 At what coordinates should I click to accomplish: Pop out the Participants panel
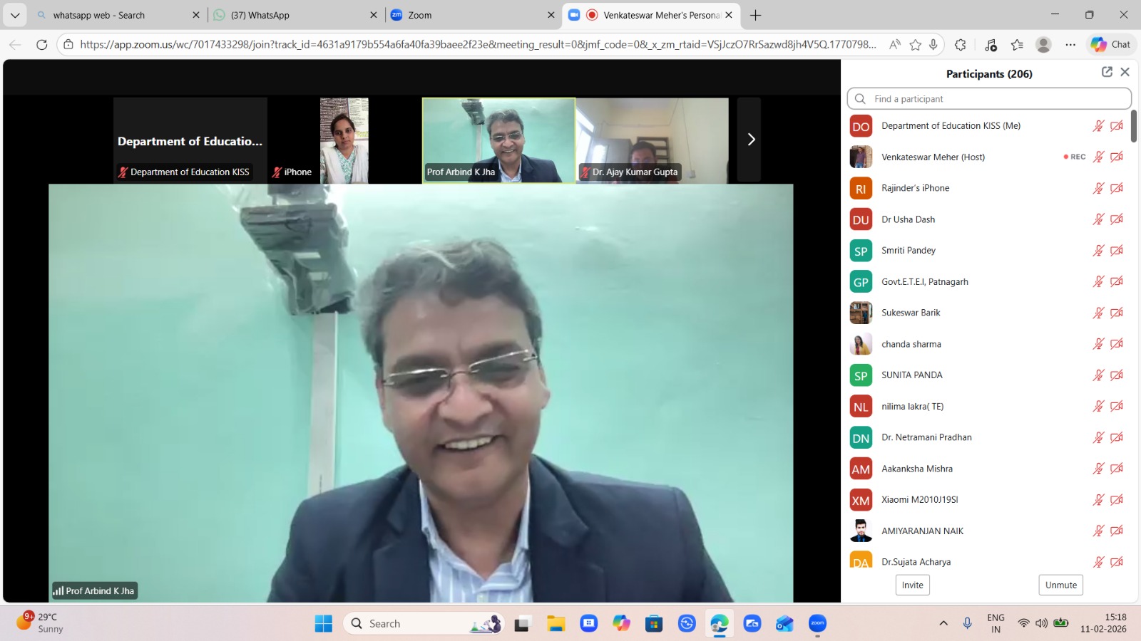click(x=1107, y=72)
